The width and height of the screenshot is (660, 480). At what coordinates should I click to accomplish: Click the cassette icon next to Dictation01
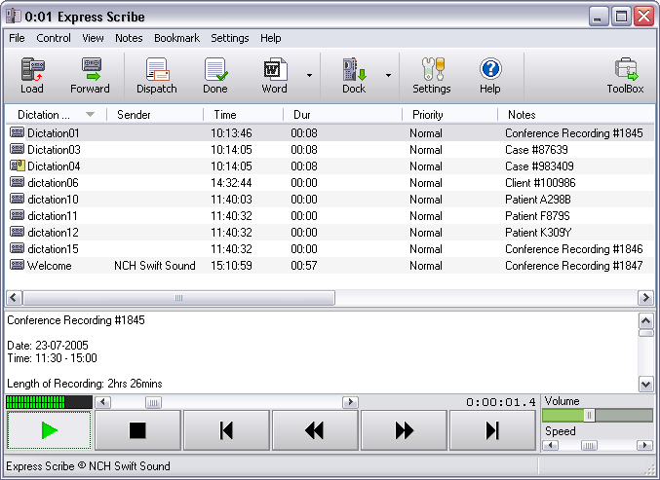point(17,132)
